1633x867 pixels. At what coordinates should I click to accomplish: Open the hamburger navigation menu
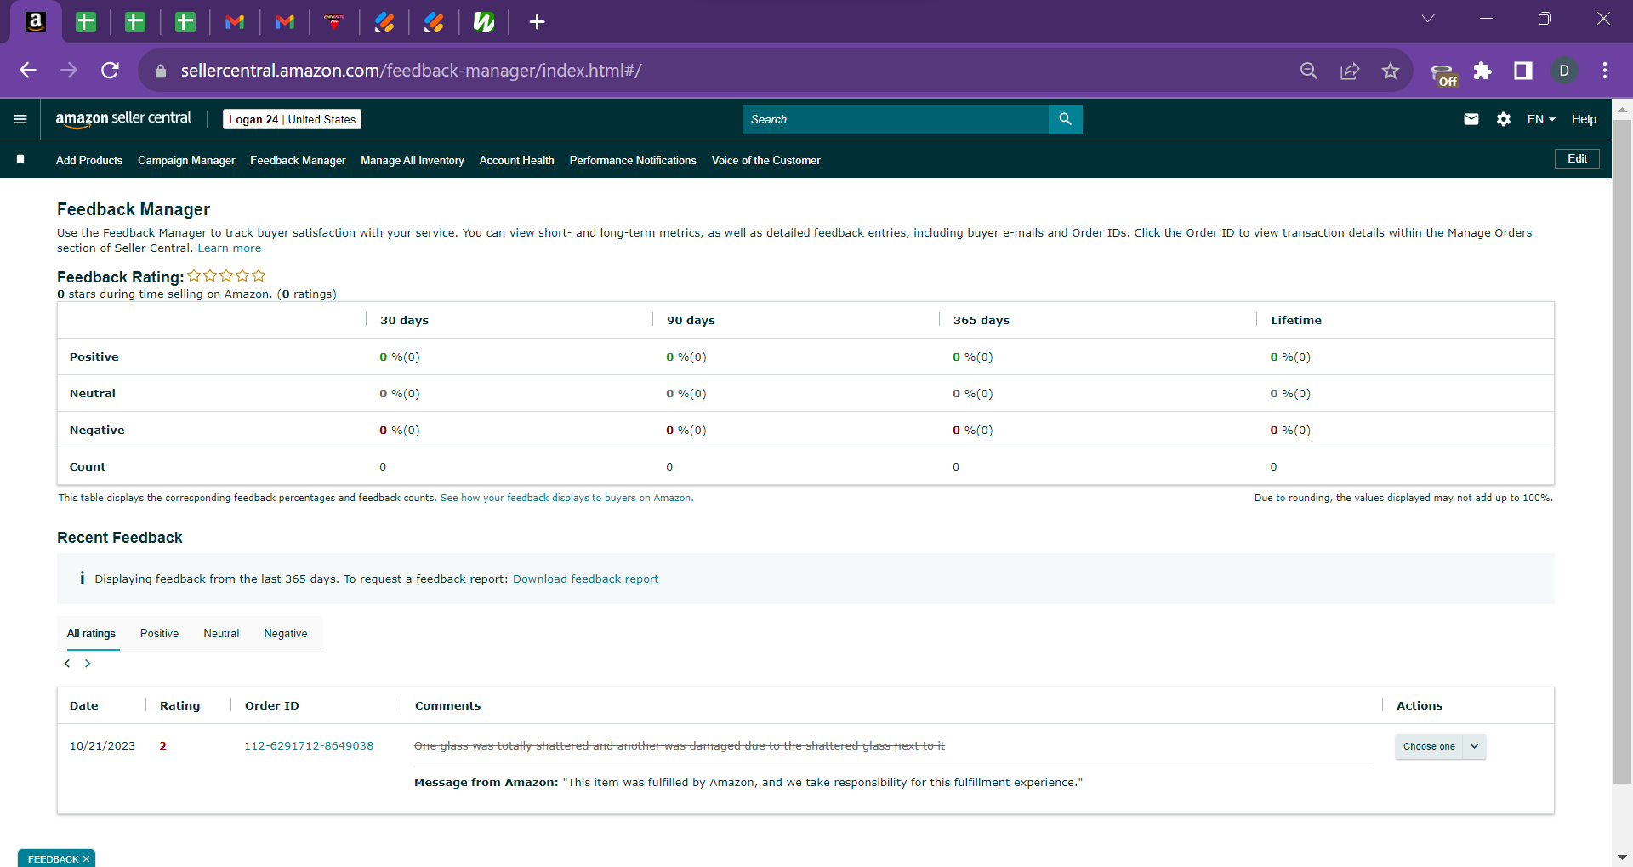coord(20,119)
